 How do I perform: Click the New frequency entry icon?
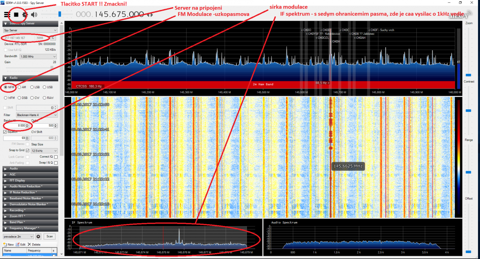[9, 244]
